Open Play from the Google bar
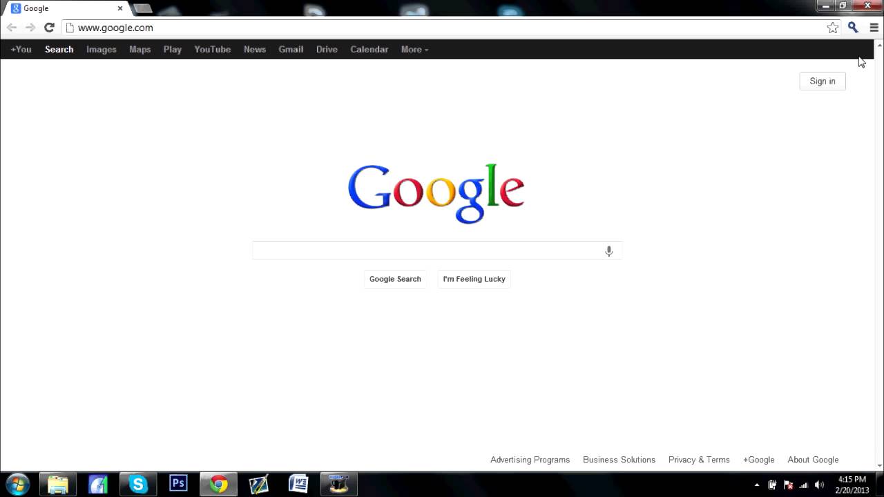 pyautogui.click(x=172, y=50)
